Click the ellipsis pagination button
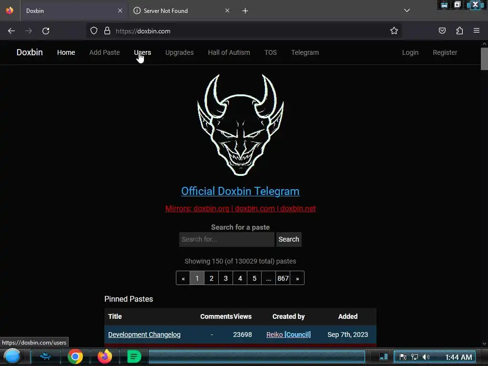This screenshot has height=366, width=488. 269,278
